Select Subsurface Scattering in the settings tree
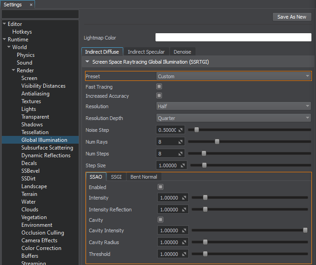Screen dimensions: 316x265 coord(47,148)
